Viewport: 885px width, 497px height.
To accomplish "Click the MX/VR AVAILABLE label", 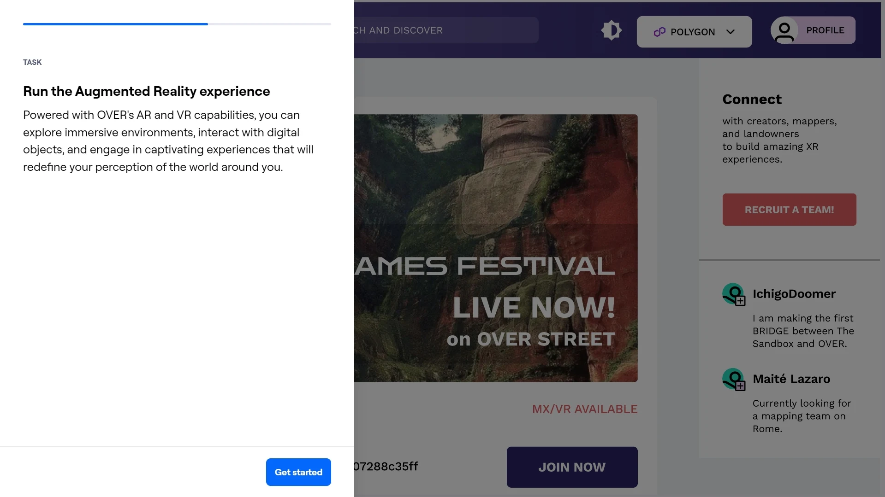I will (585, 409).
